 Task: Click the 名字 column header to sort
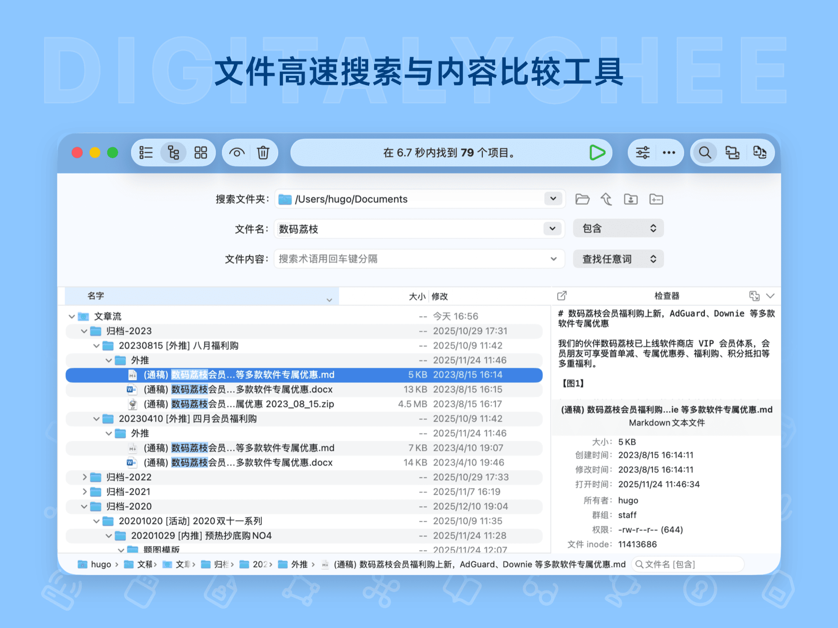[x=96, y=296]
